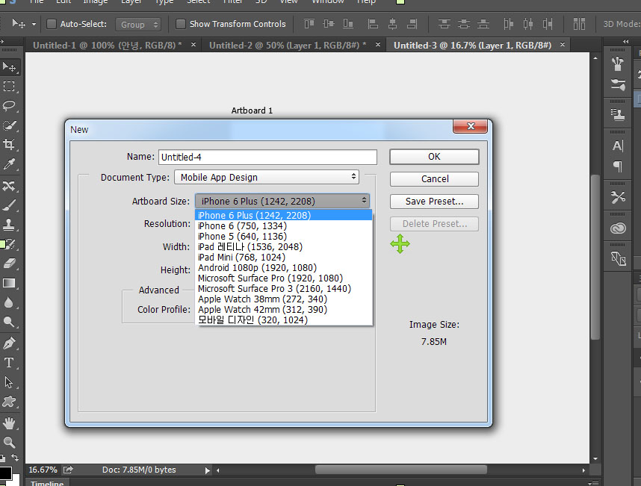Switch to the Untitled-2 document tab

[x=286, y=46]
